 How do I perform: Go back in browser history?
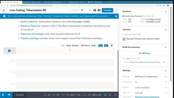tap(2, 5)
